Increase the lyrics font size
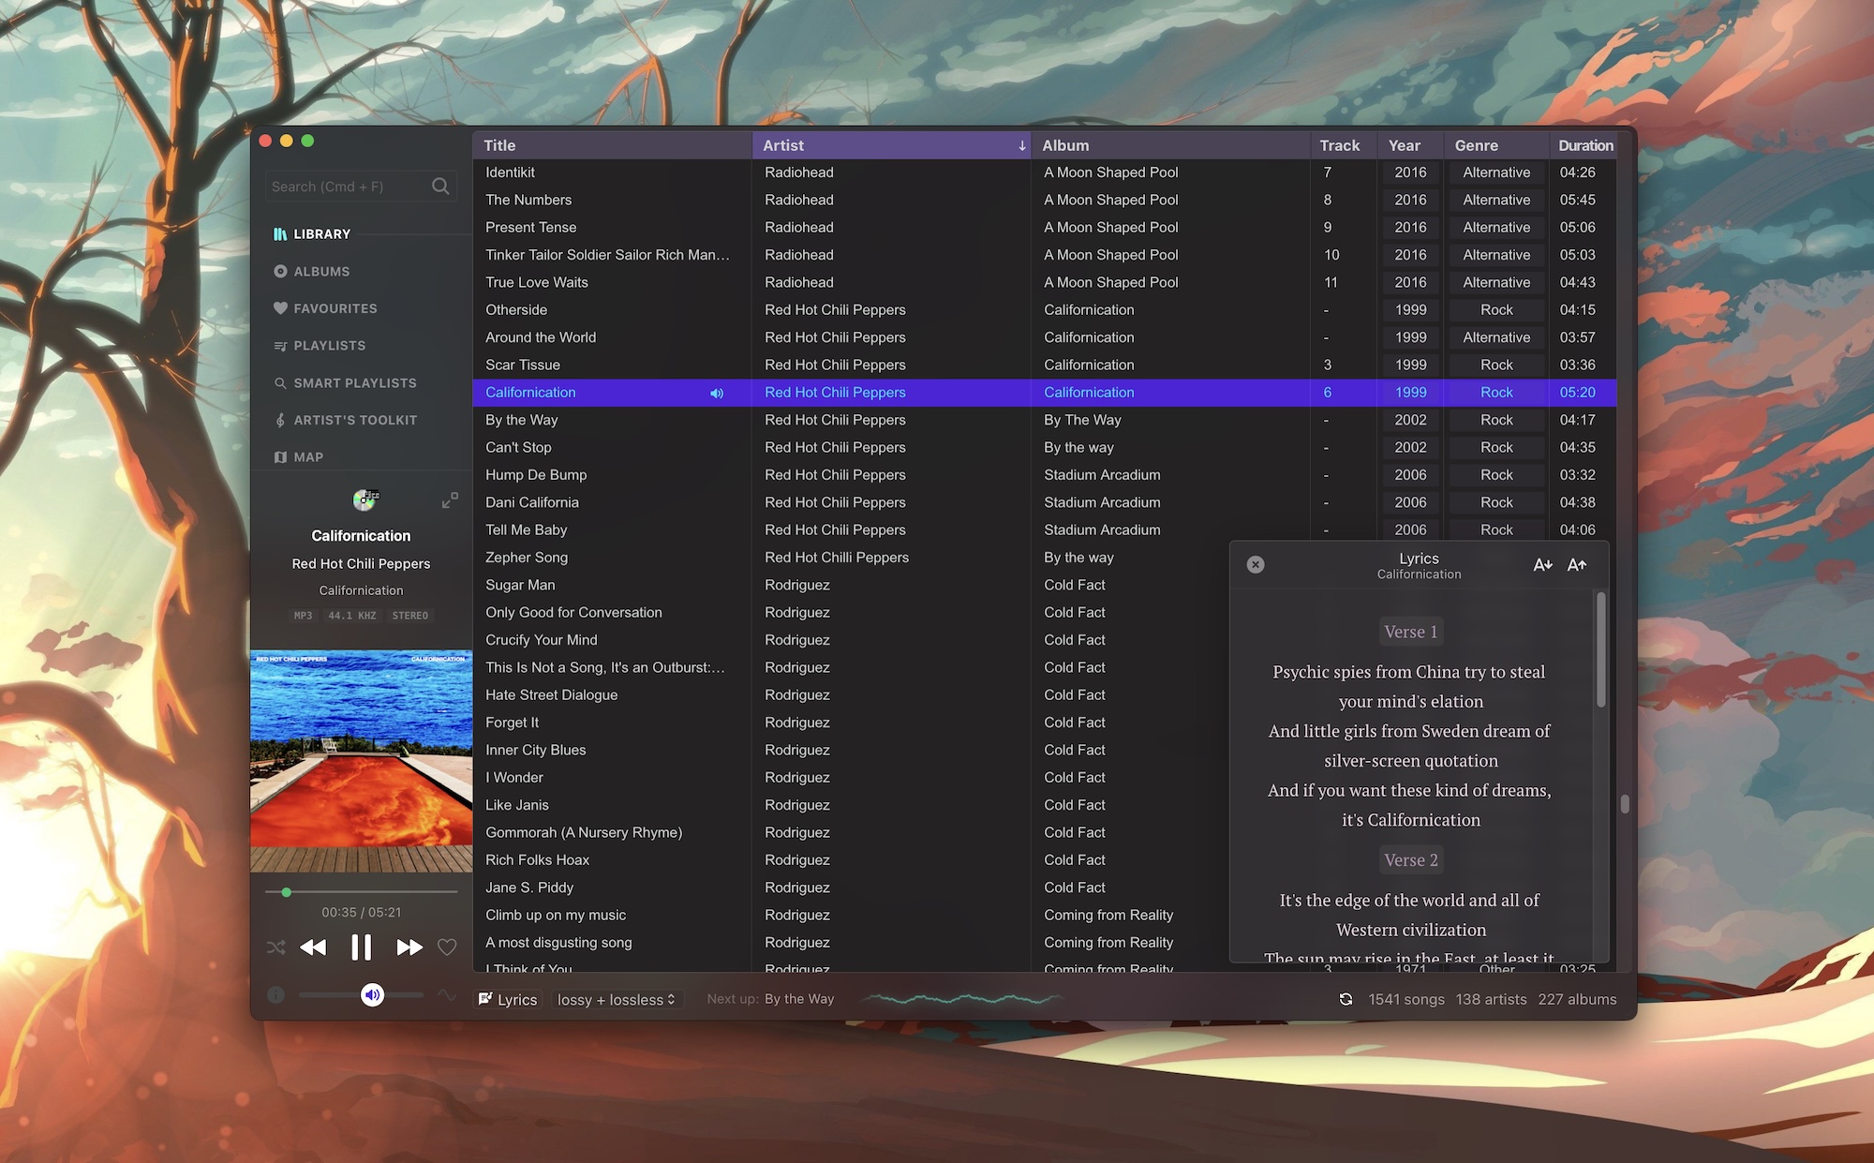 [1577, 564]
